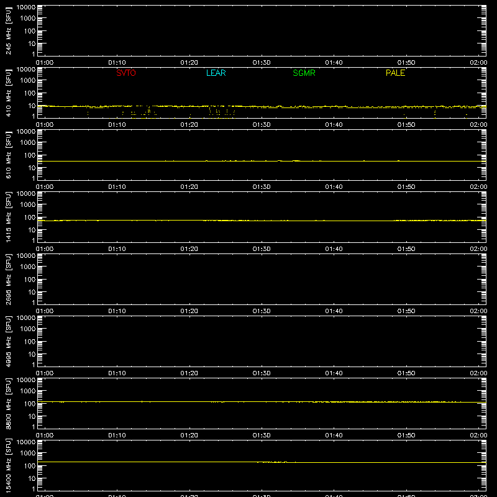Click the 10000 tick label on 245 MHz axis
Viewport: 497px width, 497px height.
click(26, 7)
